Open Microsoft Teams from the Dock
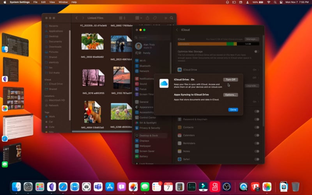Image resolution: width=312 pixels, height=195 pixels. [98, 187]
